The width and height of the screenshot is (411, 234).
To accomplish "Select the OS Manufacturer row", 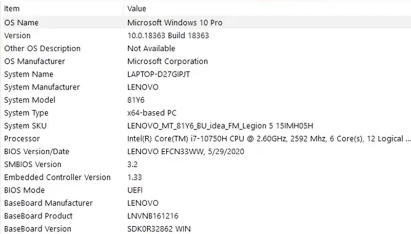I will click(207, 61).
